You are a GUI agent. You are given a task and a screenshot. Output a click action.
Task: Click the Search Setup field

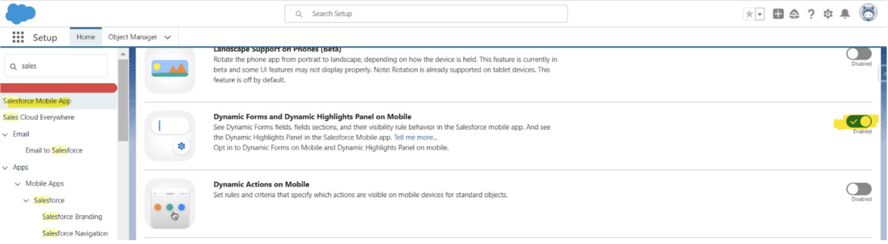pos(425,14)
